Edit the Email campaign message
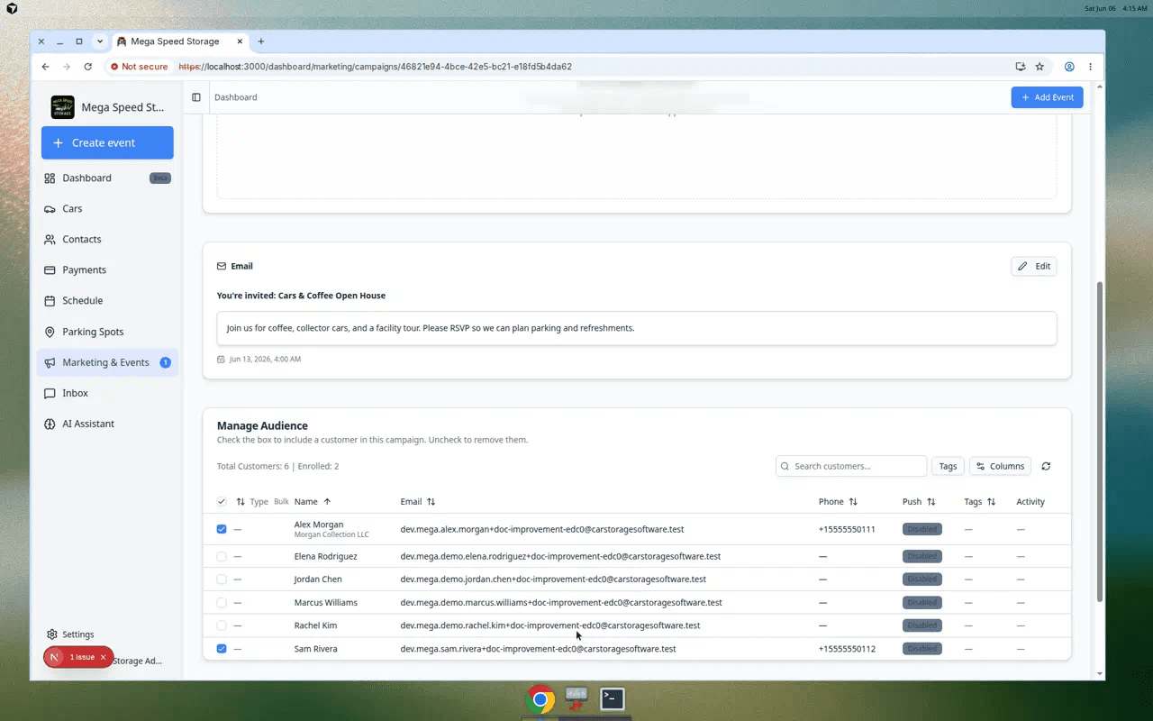This screenshot has width=1153, height=721. pyautogui.click(x=1033, y=266)
